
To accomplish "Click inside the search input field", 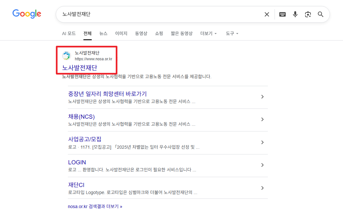I will tap(159, 14).
